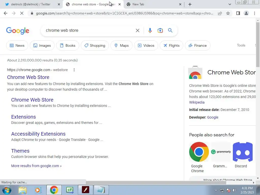Image resolution: width=260 pixels, height=195 pixels.
Task: Close the chrome web store tab
Action: pos(120,4)
